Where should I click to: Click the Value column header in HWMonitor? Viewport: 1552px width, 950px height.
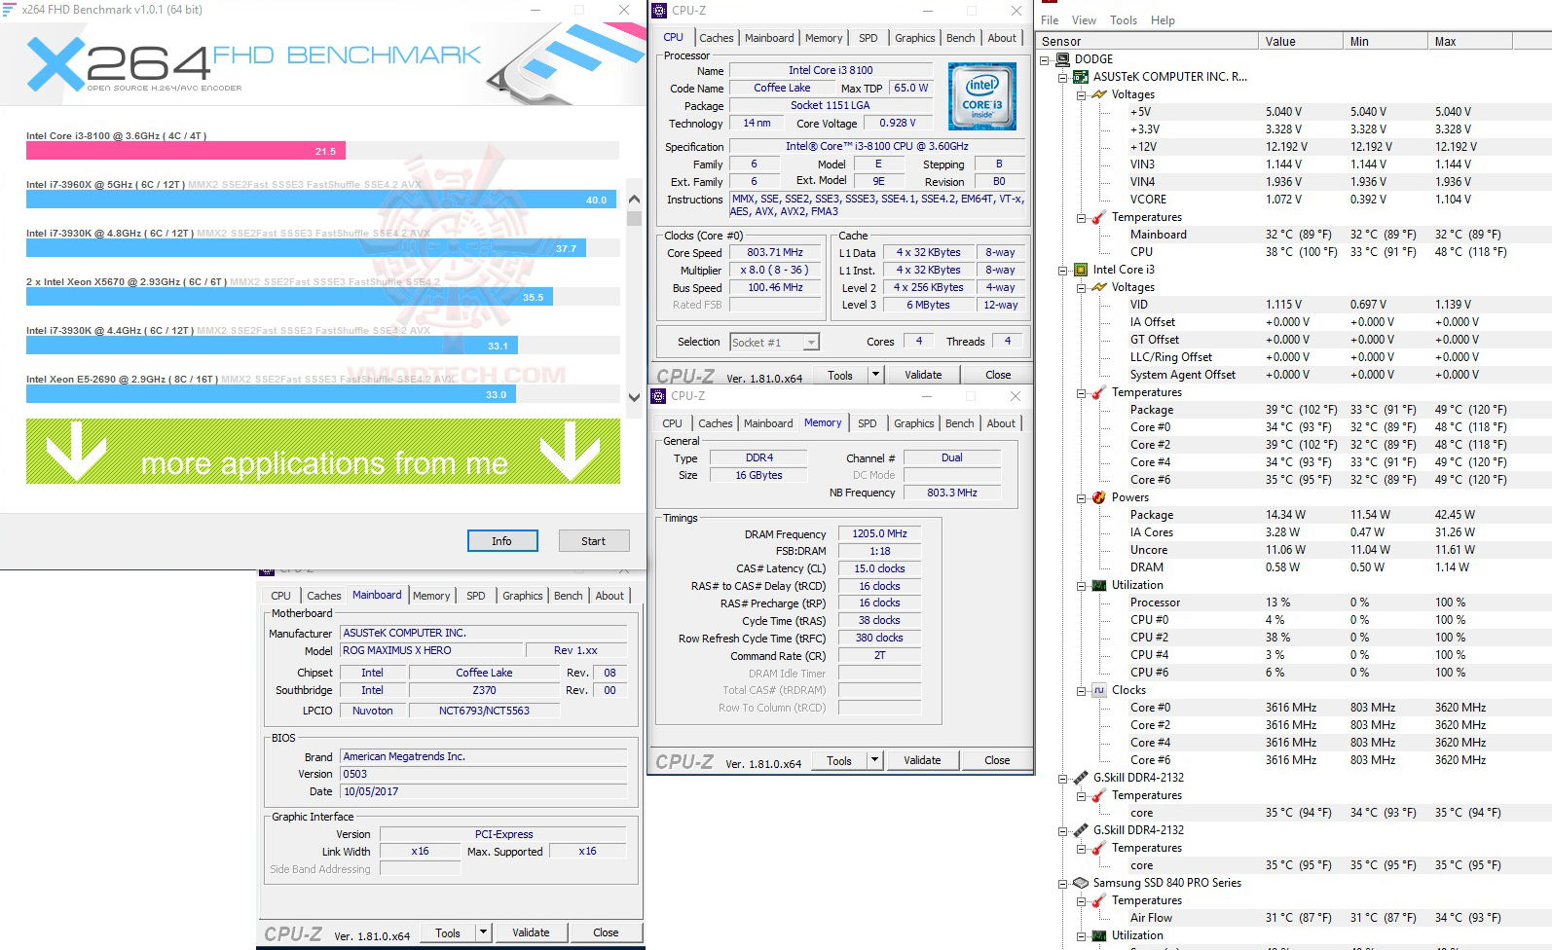click(1301, 41)
